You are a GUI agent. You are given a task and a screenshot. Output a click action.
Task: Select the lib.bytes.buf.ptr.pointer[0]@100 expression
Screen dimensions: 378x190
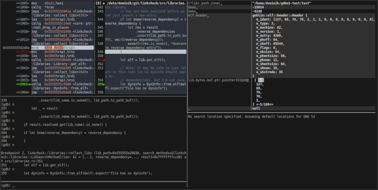click(x=218, y=80)
